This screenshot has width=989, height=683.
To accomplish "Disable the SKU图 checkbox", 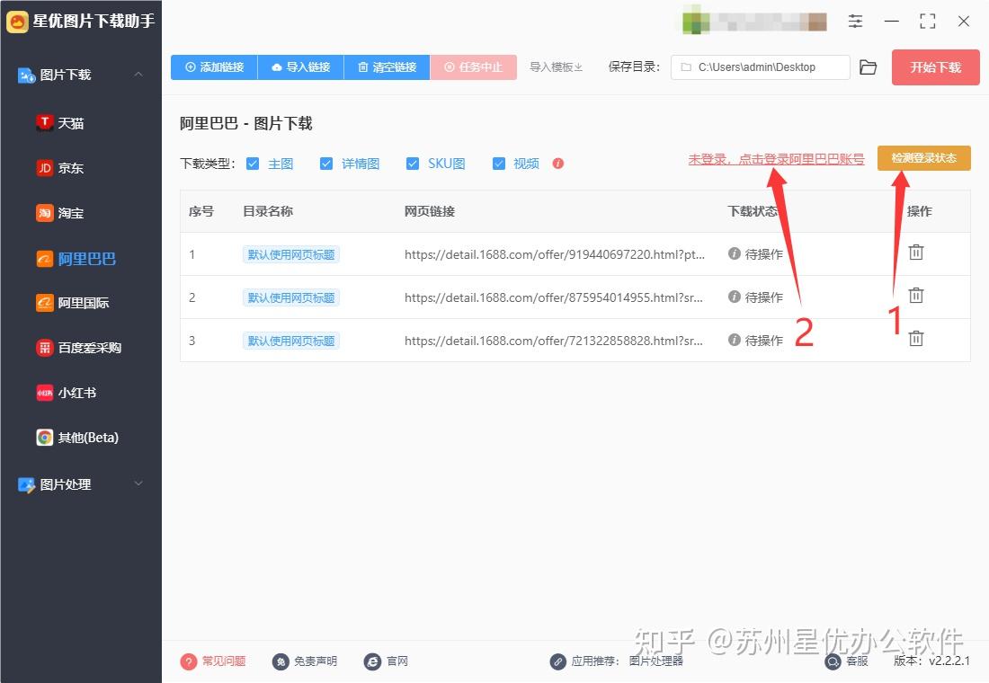I will tap(413, 164).
